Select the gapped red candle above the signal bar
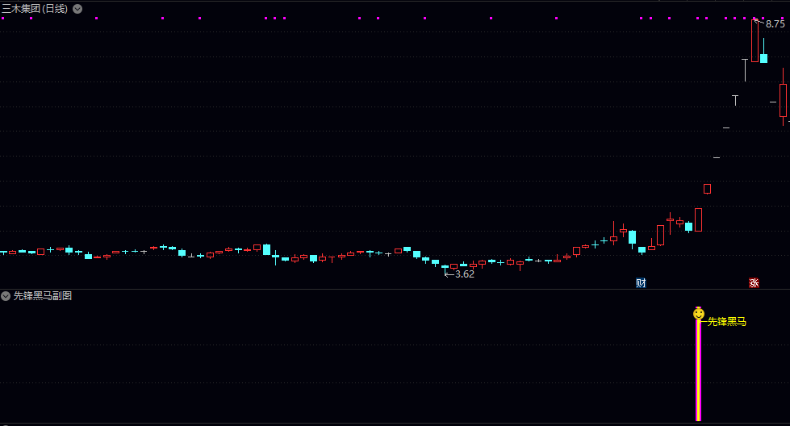Viewport: 790px width, 426px height. (708, 189)
